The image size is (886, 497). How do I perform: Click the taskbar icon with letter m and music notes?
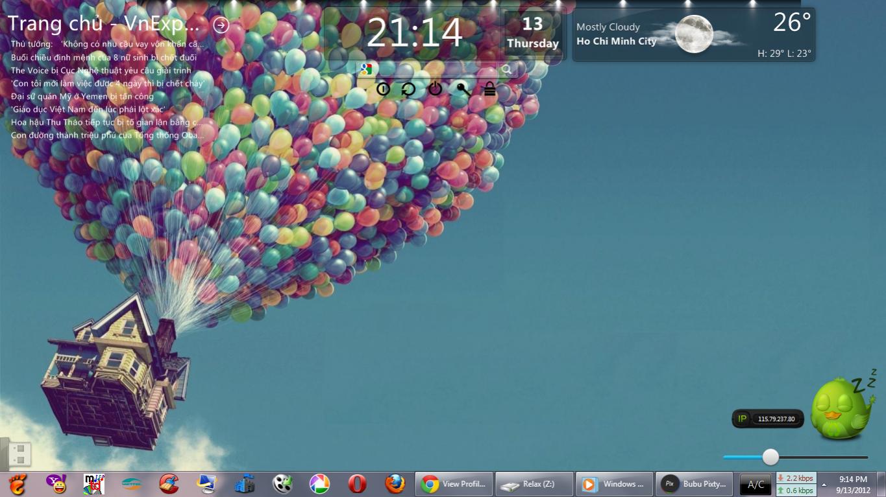pyautogui.click(x=94, y=484)
